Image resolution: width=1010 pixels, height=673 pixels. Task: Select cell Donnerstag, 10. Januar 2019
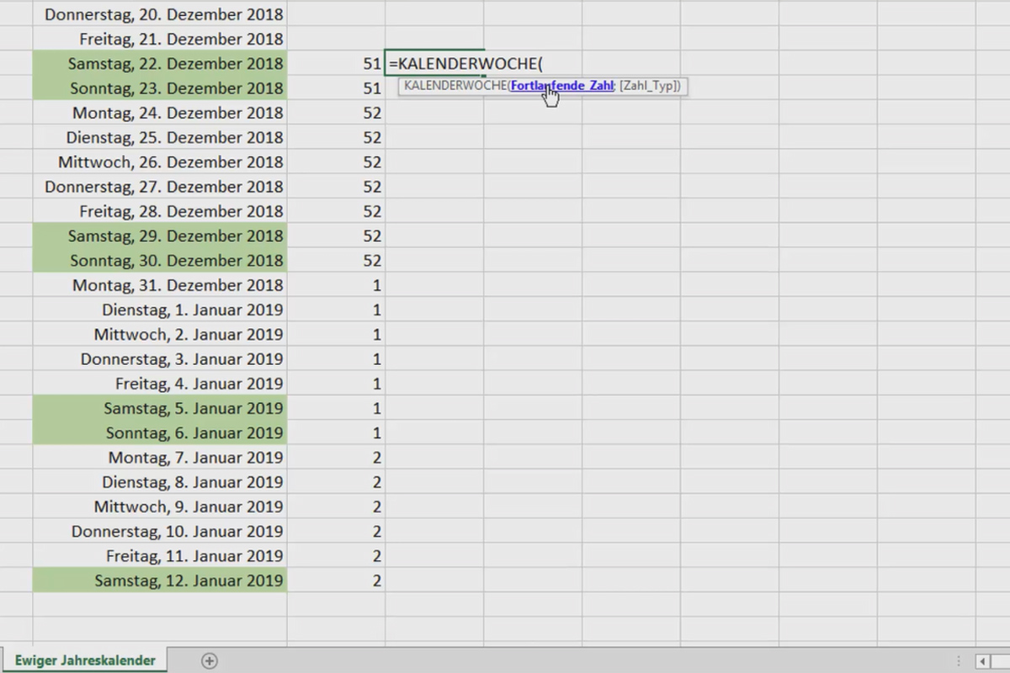(x=160, y=532)
